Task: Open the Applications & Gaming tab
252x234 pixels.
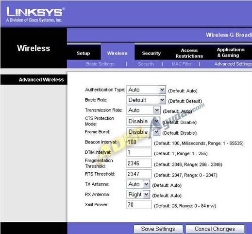Action: click(231, 53)
